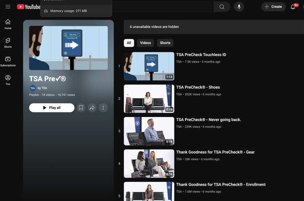Click '239K views · 6 months ago' text
The image size is (304, 201).
[x=203, y=127]
